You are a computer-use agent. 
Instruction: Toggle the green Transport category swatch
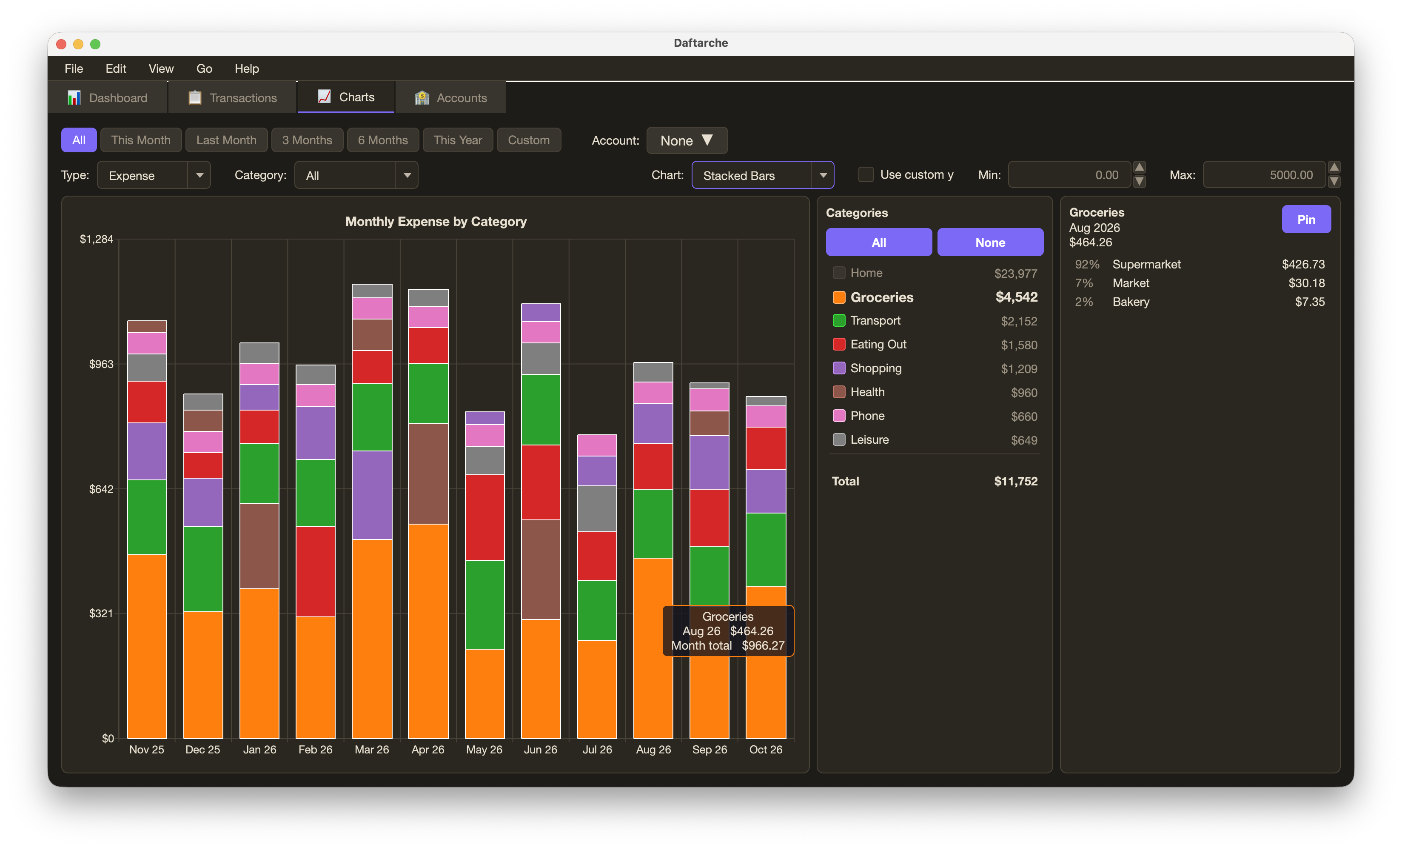[839, 321]
